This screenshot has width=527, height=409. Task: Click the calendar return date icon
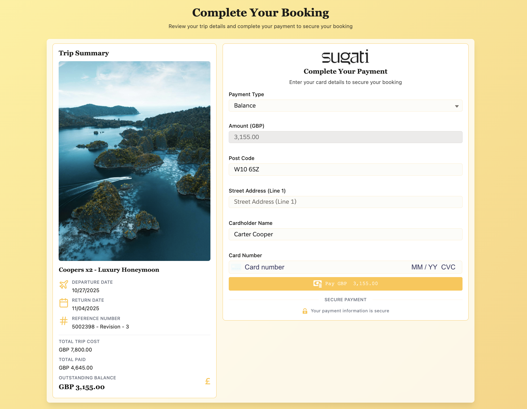pyautogui.click(x=64, y=303)
